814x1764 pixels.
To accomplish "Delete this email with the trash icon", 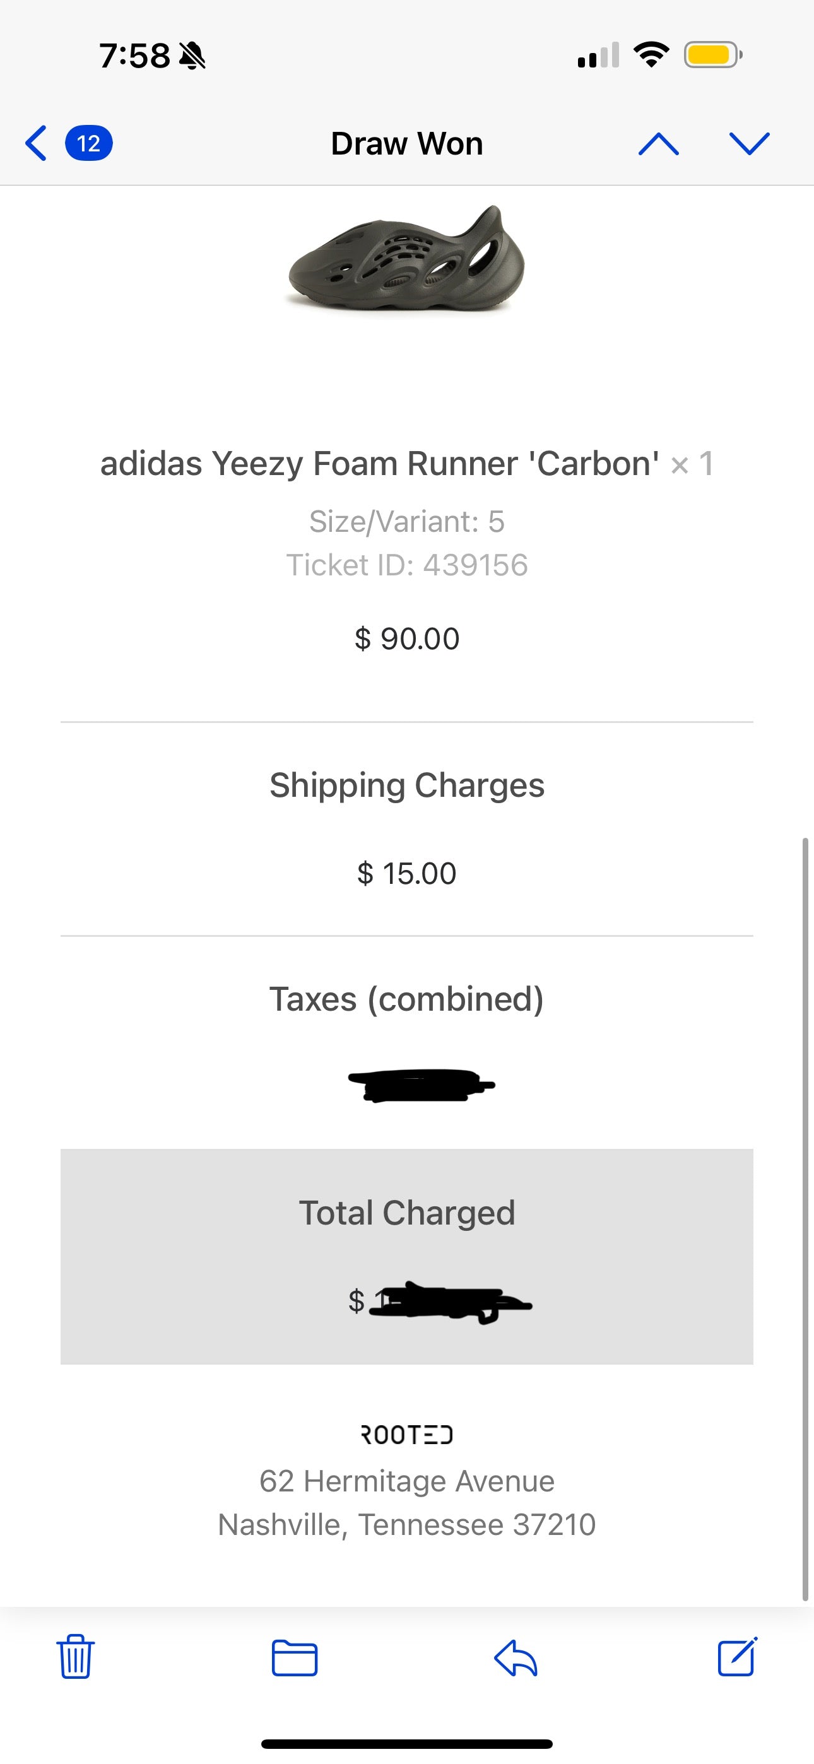I will coord(75,1656).
